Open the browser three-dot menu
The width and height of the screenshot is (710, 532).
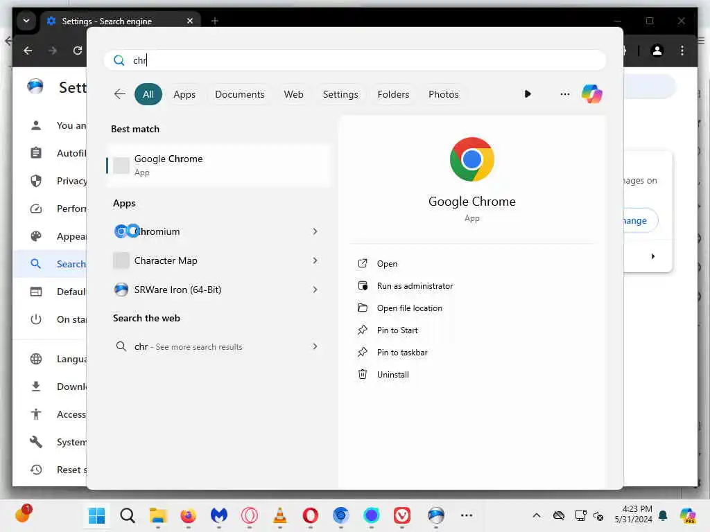pyautogui.click(x=682, y=50)
